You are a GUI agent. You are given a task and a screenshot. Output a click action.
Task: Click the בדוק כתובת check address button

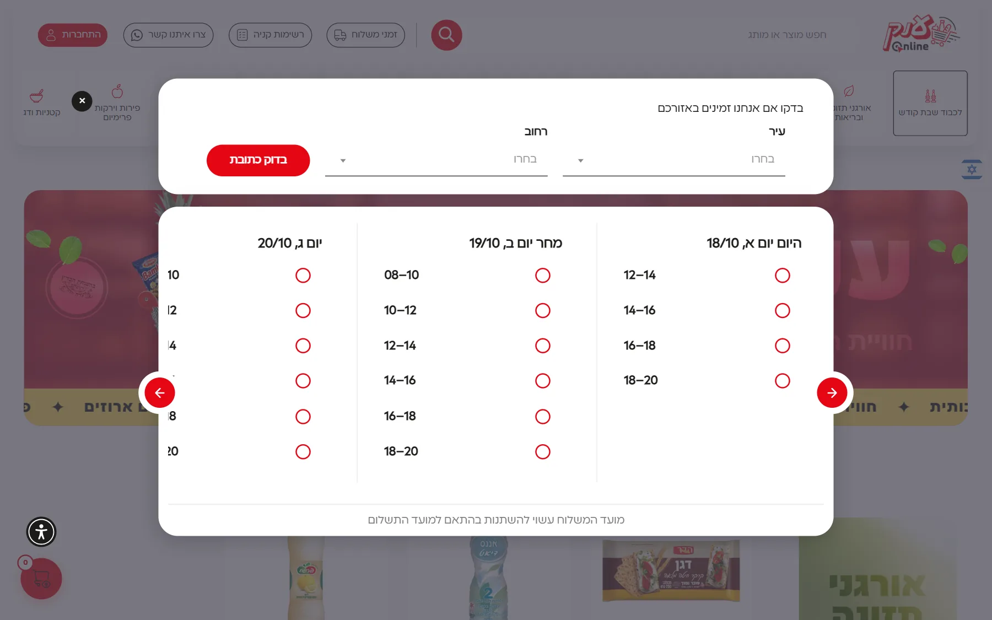coord(258,160)
